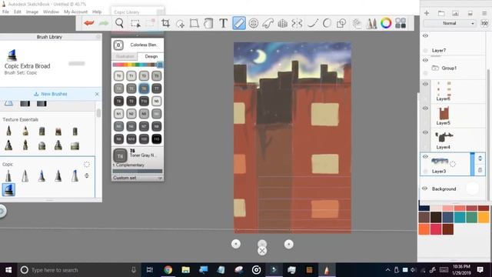Toggle the Ellipse guide tool
This screenshot has height=277, width=492.
pyautogui.click(x=253, y=23)
